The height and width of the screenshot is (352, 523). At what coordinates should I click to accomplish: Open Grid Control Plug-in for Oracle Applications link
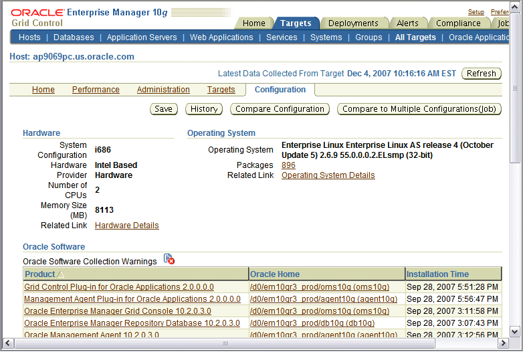[119, 287]
